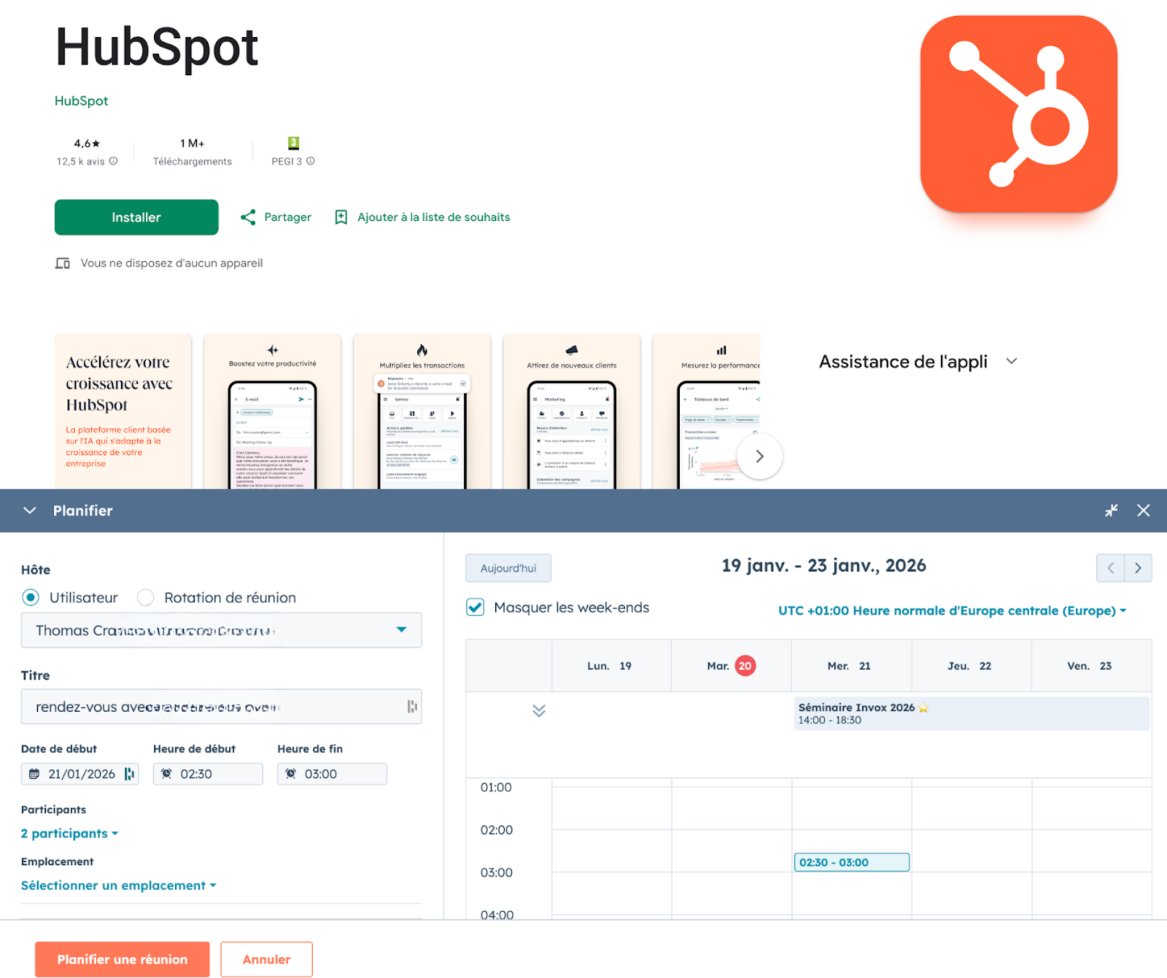Click the Aujourd'hui button
The width and height of the screenshot is (1167, 978).
tap(508, 568)
